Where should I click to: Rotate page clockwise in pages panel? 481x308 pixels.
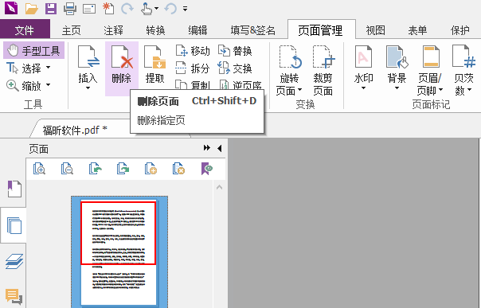point(123,169)
